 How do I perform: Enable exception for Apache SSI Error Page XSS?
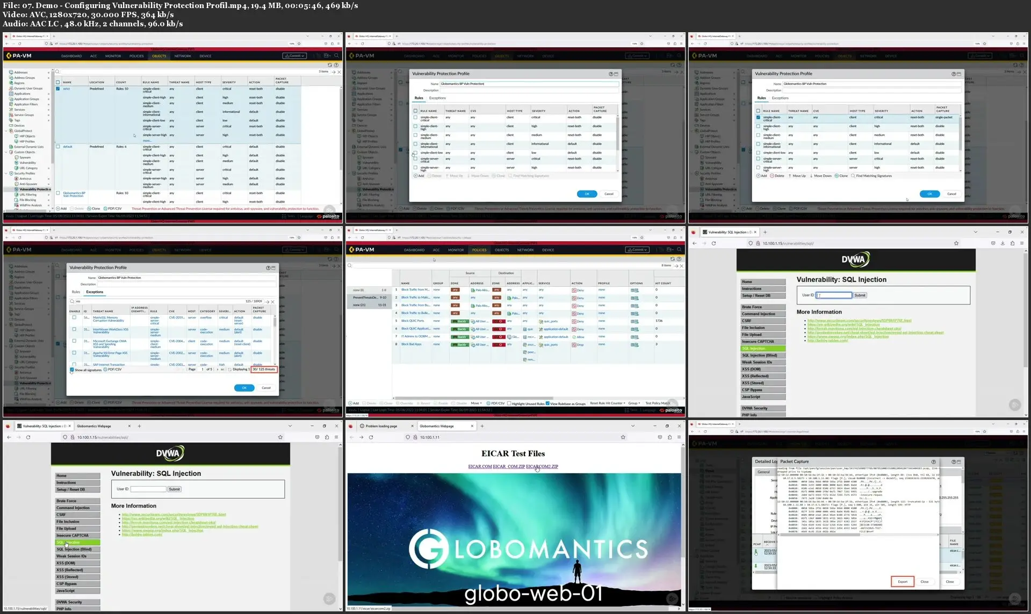(74, 353)
